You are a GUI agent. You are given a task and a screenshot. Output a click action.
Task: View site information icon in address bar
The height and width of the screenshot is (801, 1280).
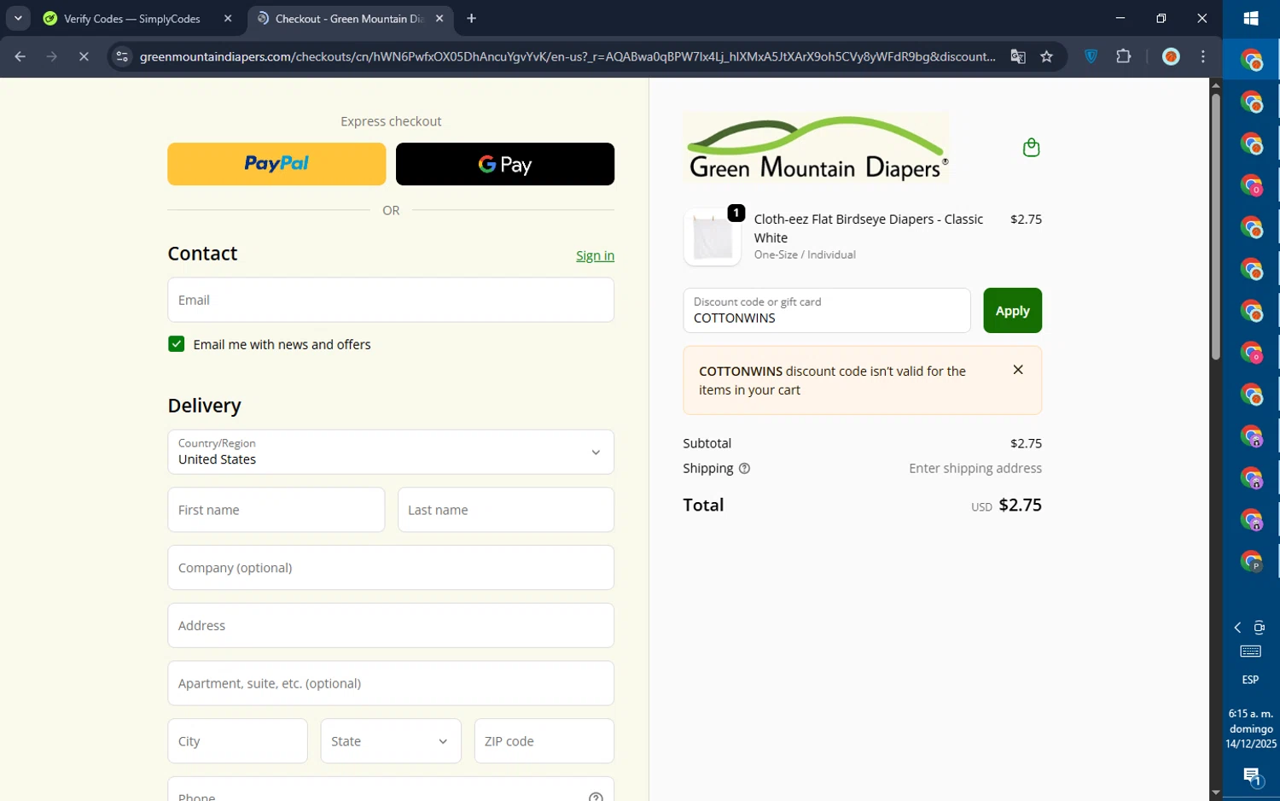tap(122, 57)
